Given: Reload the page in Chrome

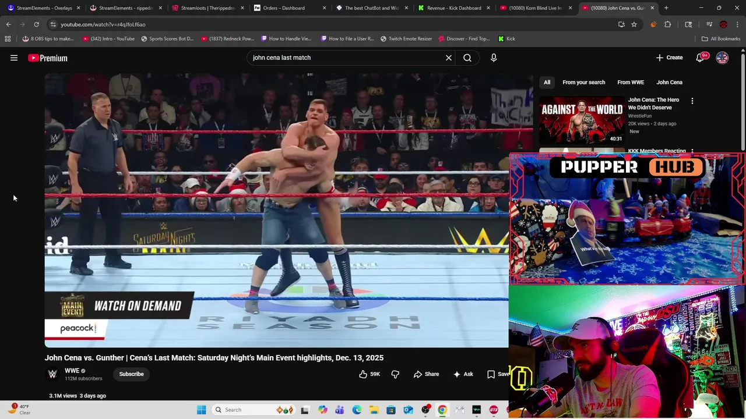Looking at the screenshot, I should (x=36, y=24).
